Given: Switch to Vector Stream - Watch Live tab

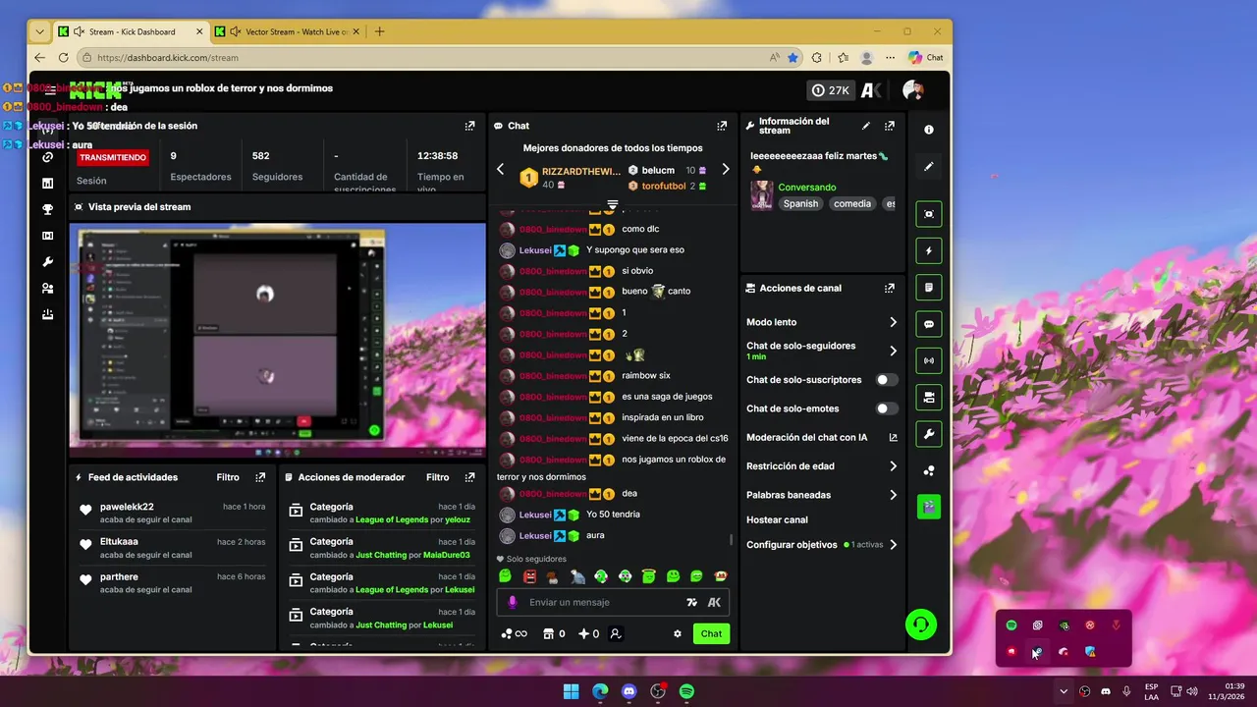Looking at the screenshot, I should (x=287, y=31).
